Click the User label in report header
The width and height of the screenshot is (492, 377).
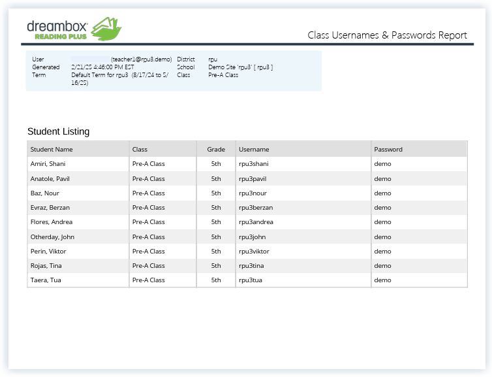[x=38, y=59]
